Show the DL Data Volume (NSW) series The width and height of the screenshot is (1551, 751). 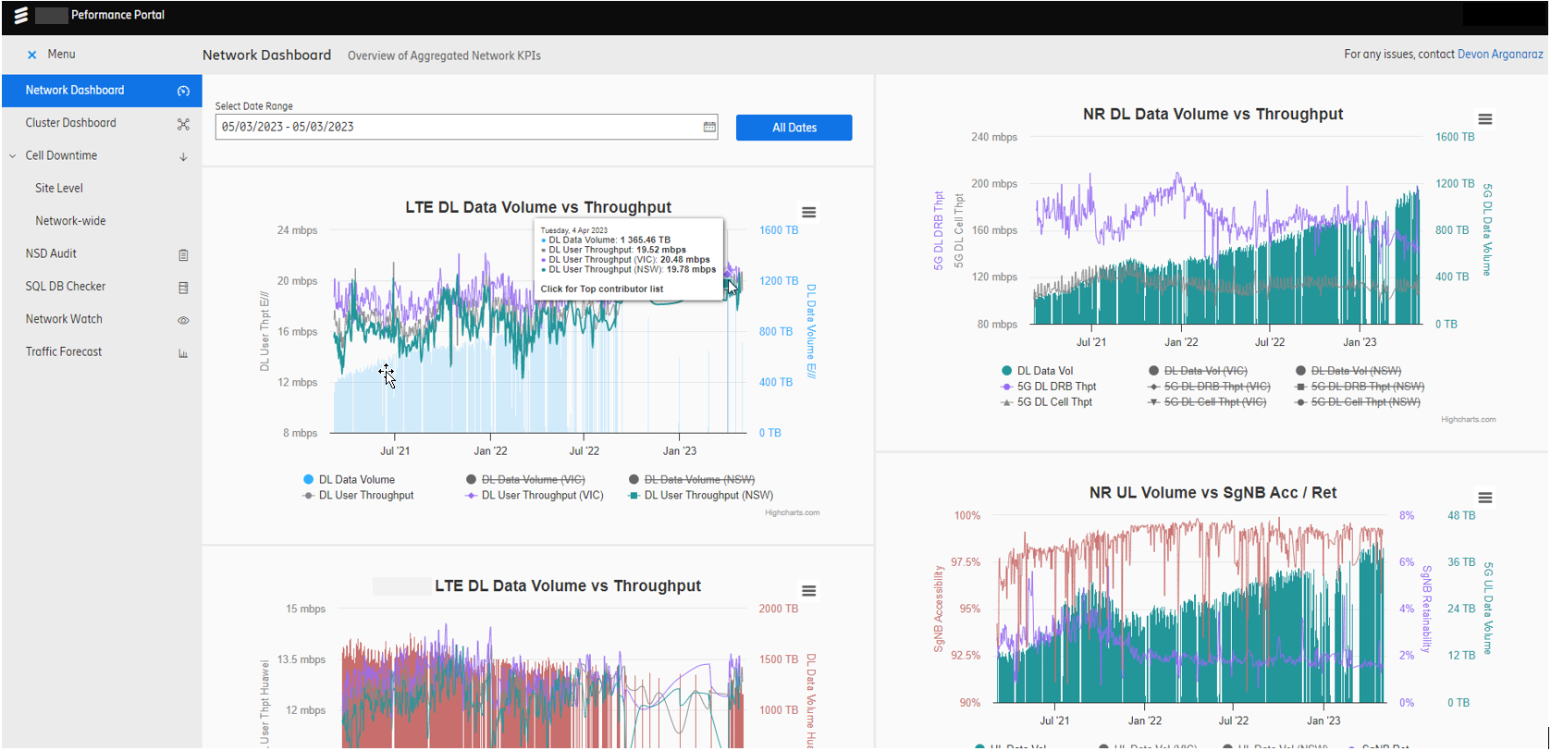pyautogui.click(x=691, y=479)
